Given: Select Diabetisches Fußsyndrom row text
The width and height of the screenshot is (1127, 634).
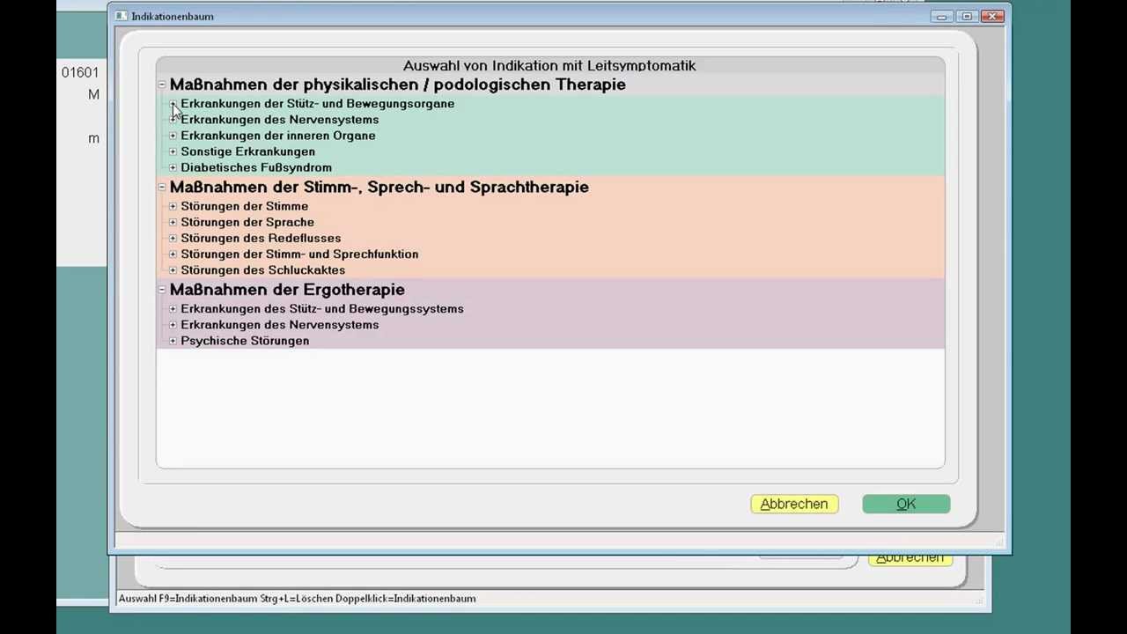Looking at the screenshot, I should pos(256,167).
